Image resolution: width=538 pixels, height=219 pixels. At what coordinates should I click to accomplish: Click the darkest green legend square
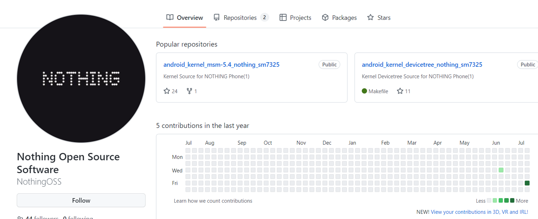[512, 201]
